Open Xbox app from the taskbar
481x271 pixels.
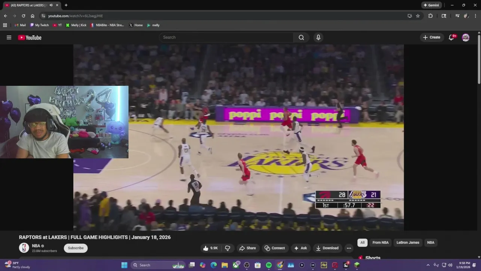[236, 265]
